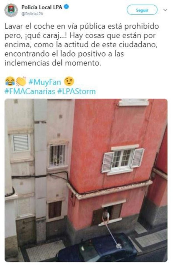This screenshot has height=265, width=175.
Task: Open the #LPAStorm hashtag
Action: tap(76, 91)
